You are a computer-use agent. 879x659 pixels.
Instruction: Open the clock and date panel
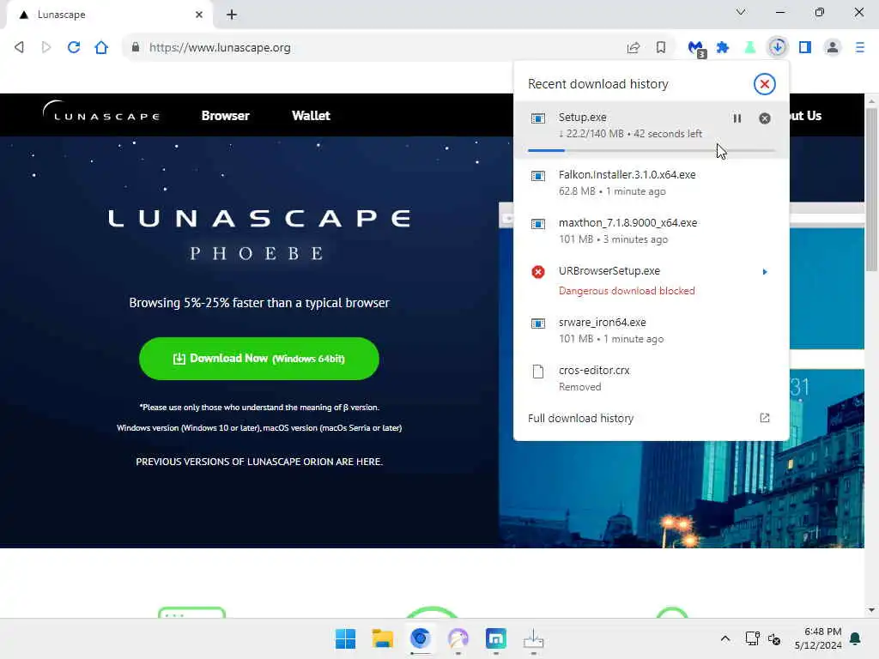[x=818, y=638]
